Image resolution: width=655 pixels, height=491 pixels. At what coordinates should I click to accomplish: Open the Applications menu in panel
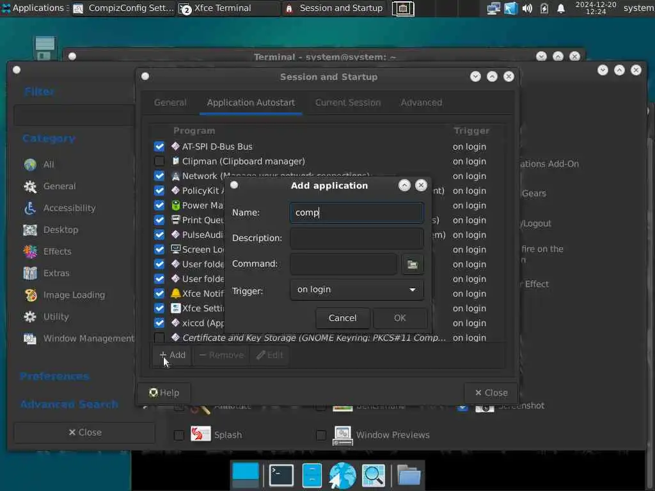tap(35, 8)
